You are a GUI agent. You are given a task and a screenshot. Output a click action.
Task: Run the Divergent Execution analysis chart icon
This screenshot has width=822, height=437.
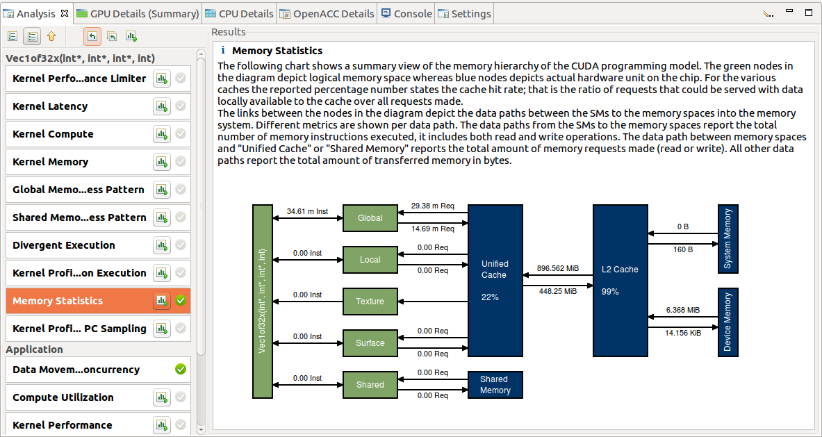(162, 245)
